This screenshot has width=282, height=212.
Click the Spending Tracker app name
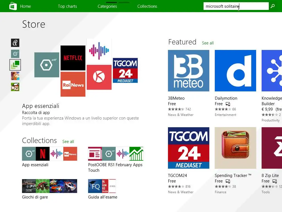pos(233,176)
